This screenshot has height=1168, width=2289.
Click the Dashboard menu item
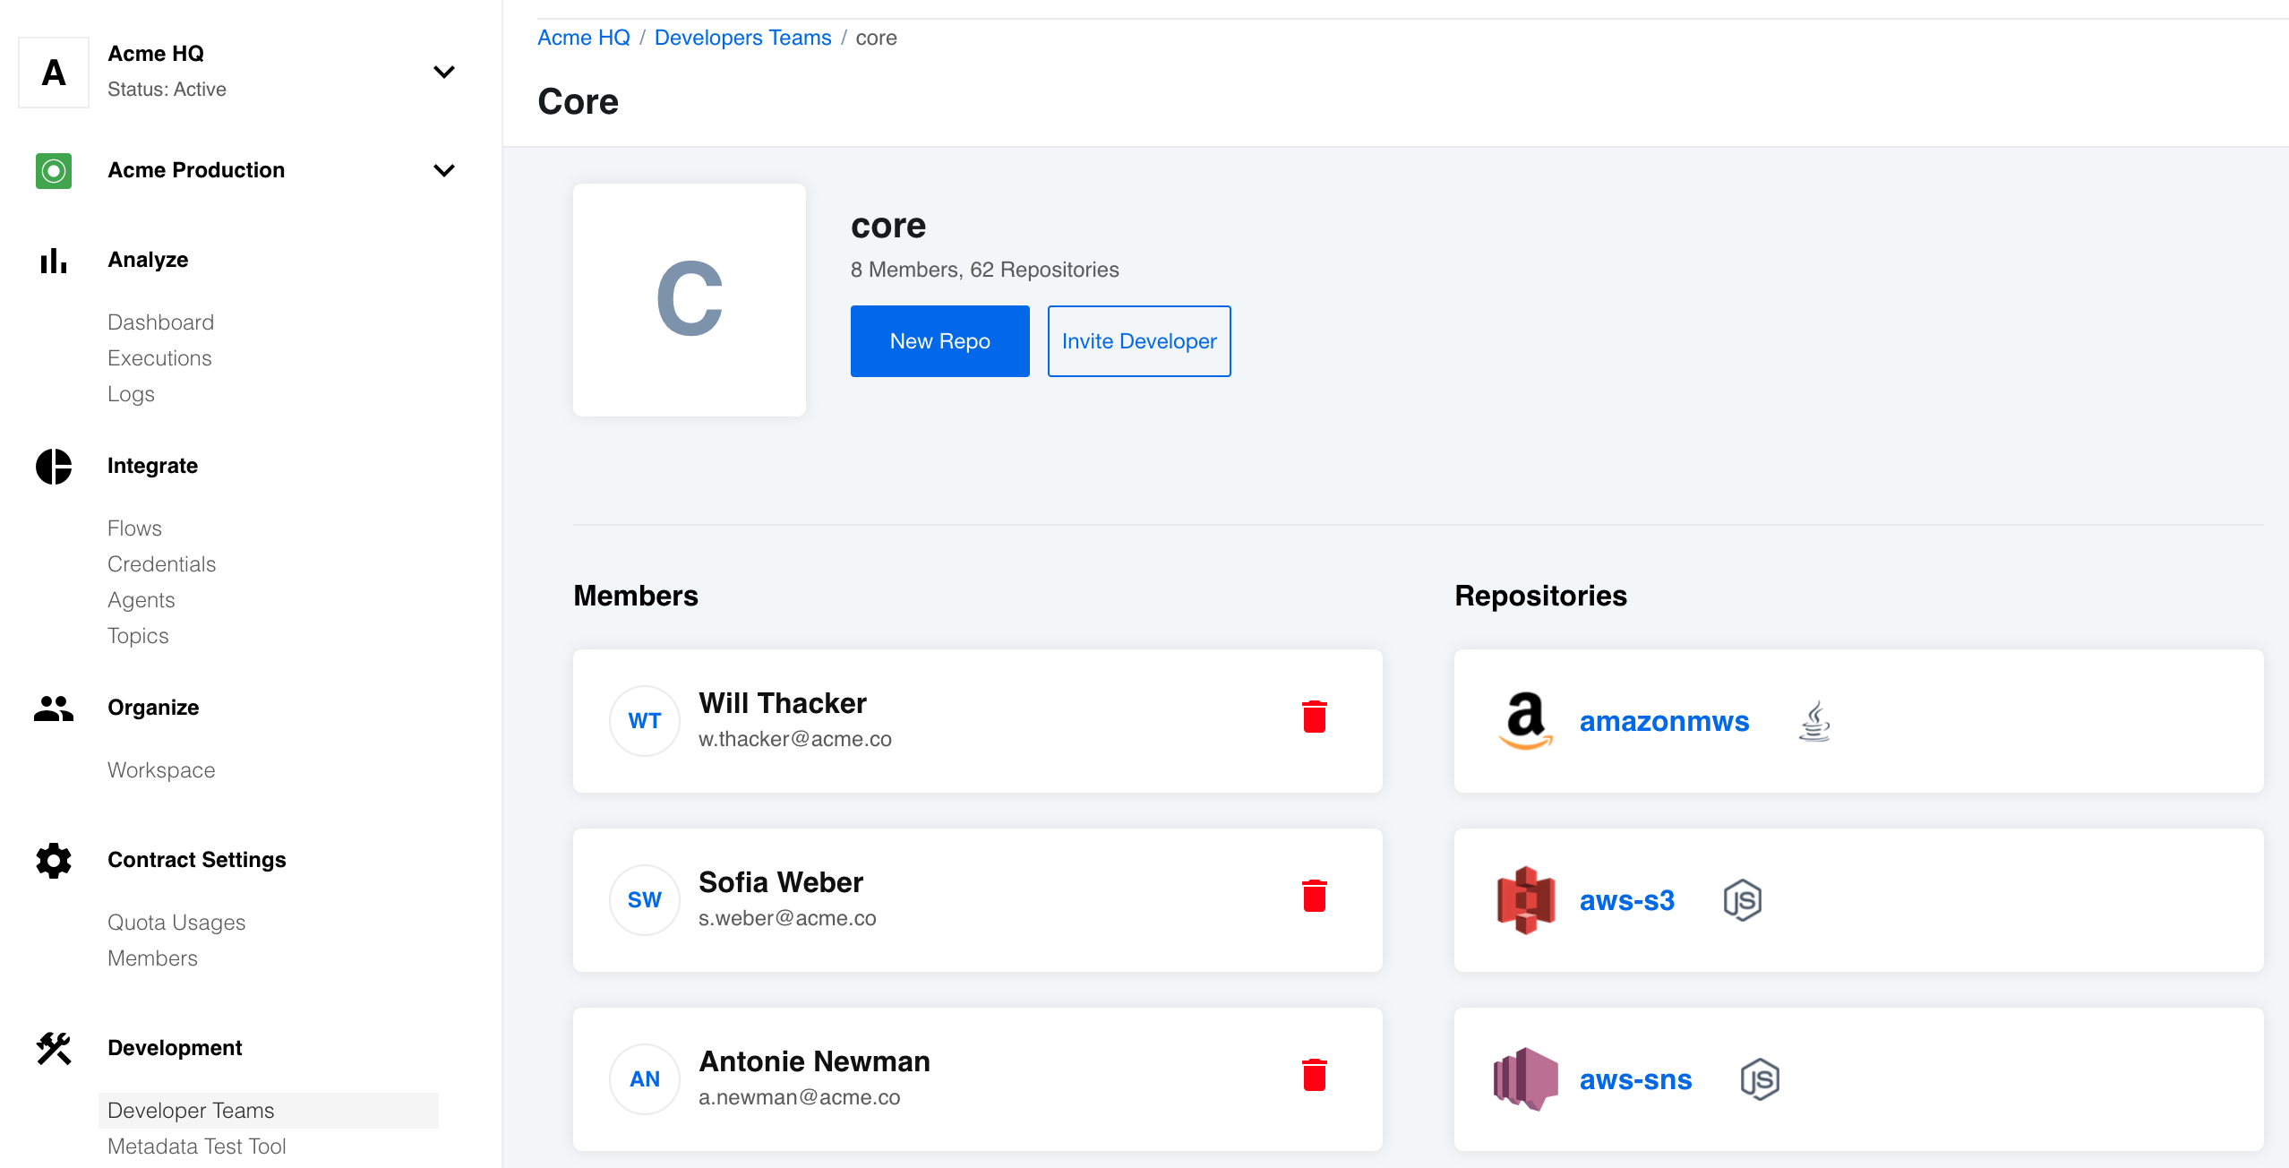pyautogui.click(x=159, y=322)
